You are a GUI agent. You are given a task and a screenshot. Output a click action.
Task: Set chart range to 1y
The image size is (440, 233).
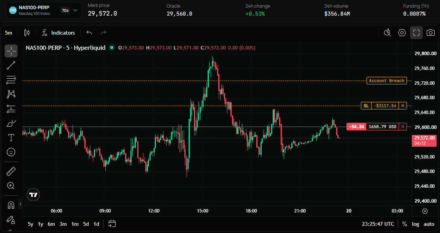(x=41, y=224)
